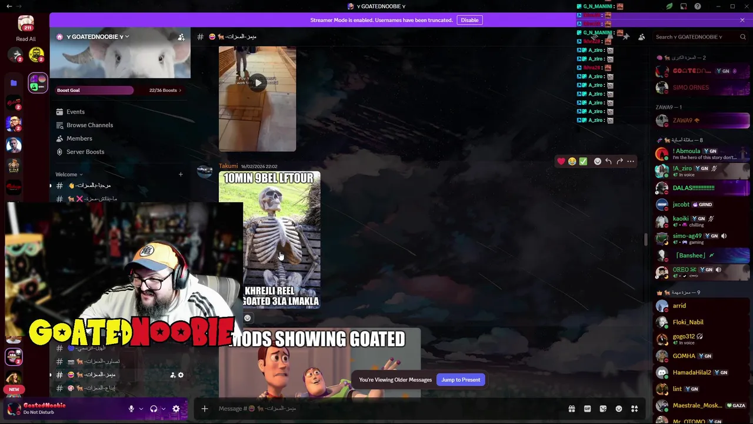Viewport: 753px width, 424px height.
Task: Open the MODS SHOWING GOATED meme image
Action: click(320, 363)
